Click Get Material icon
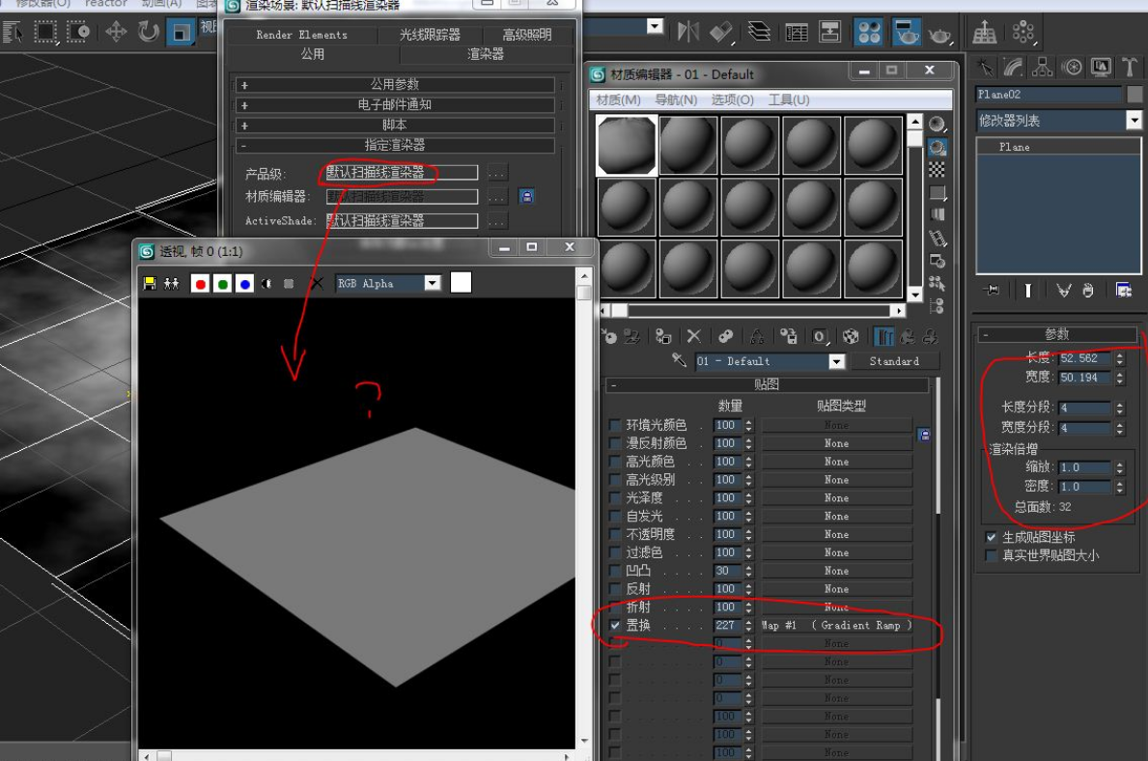Image resolution: width=1148 pixels, height=761 pixels. click(609, 336)
